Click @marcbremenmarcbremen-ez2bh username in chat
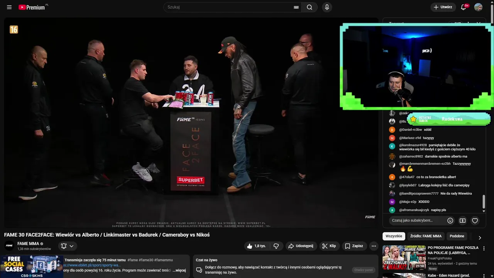This screenshot has height=278, width=494. (x=425, y=164)
